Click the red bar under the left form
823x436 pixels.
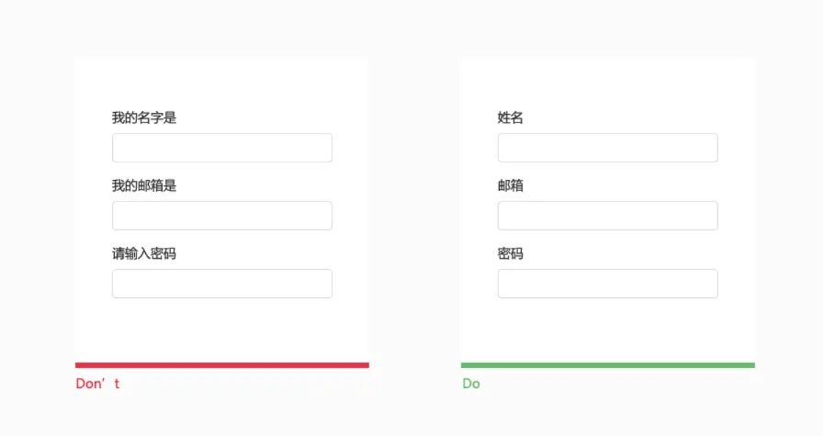point(221,365)
